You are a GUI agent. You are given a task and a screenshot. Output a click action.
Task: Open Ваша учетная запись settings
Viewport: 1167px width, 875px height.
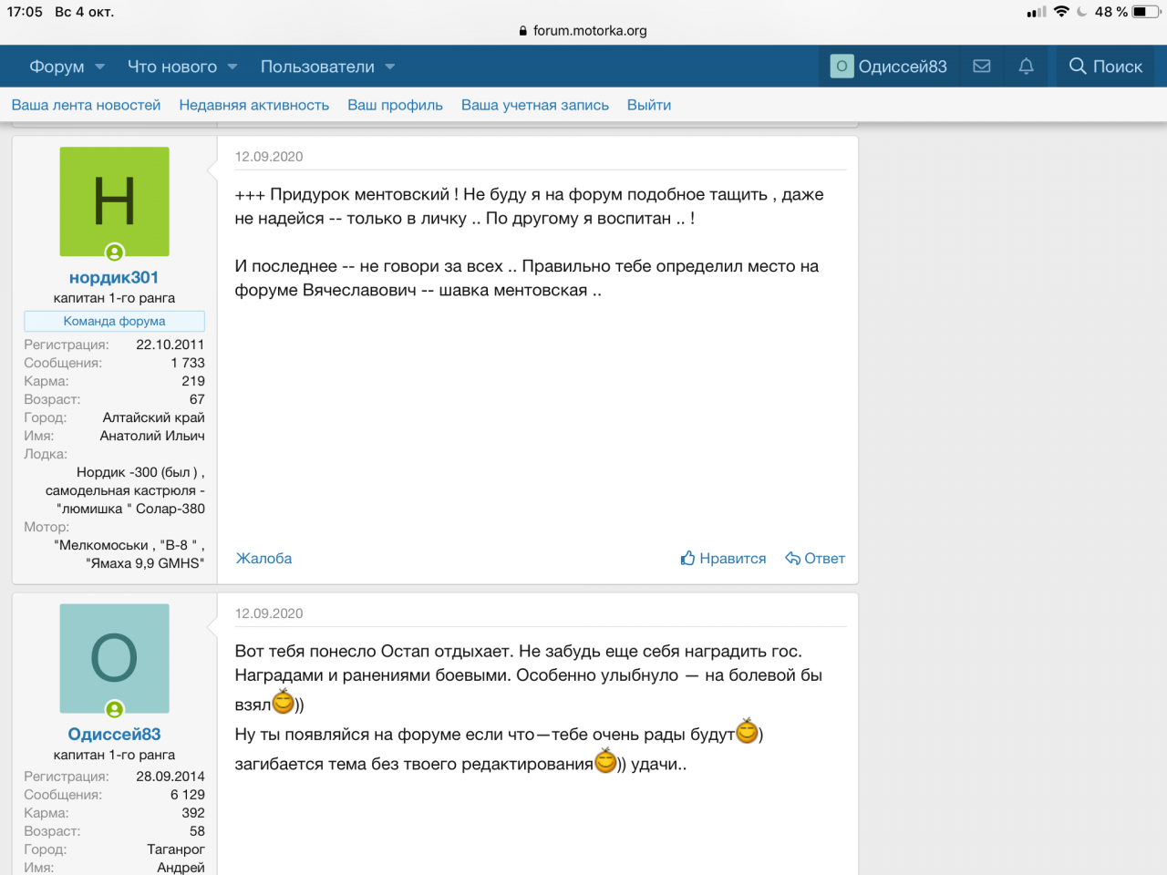pos(534,105)
